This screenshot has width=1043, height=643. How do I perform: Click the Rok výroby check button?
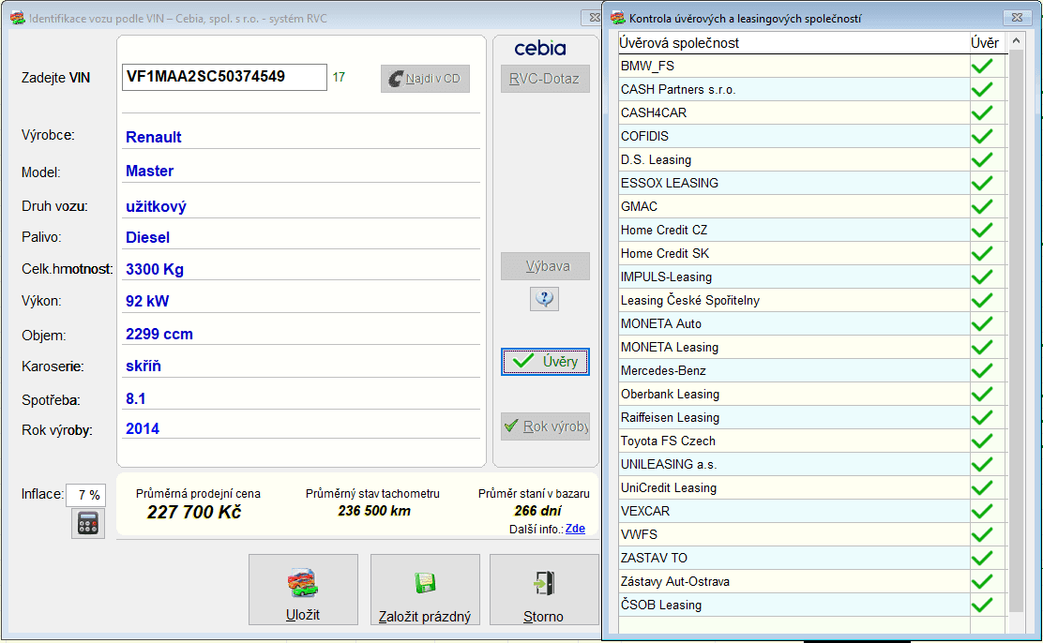point(545,426)
